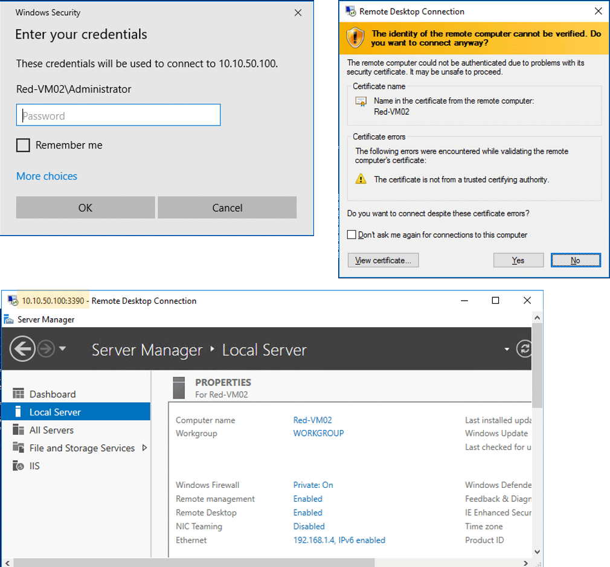This screenshot has width=610, height=567.
Task: Click OK in Windows Security dialog
Action: tap(85, 207)
